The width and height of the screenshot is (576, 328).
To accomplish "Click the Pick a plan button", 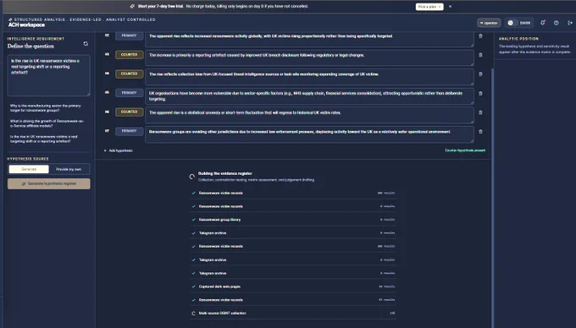I will tap(429, 7).
